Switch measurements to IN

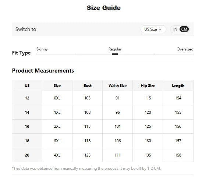(x=175, y=29)
